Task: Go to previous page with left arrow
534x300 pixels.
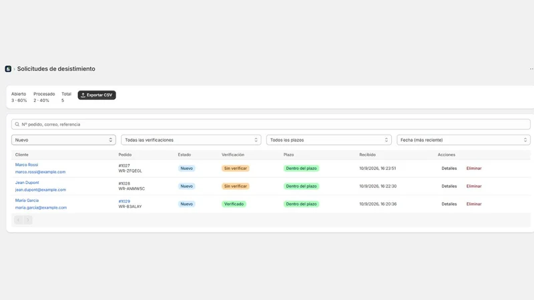Action: point(19,220)
